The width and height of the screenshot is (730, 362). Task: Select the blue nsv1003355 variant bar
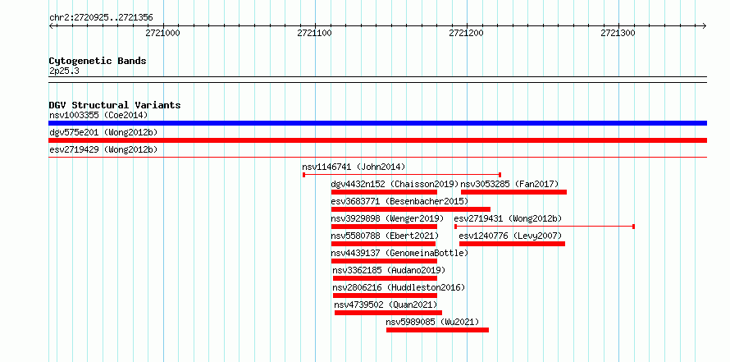point(377,123)
